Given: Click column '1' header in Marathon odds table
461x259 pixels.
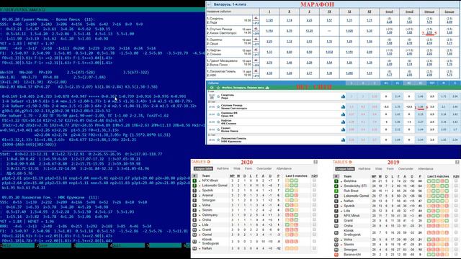Looking at the screenshot, I should pyautogui.click(x=269, y=12).
